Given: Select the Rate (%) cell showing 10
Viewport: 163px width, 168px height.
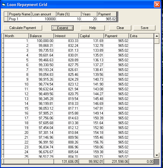Looking at the screenshot, I should [x=69, y=19].
